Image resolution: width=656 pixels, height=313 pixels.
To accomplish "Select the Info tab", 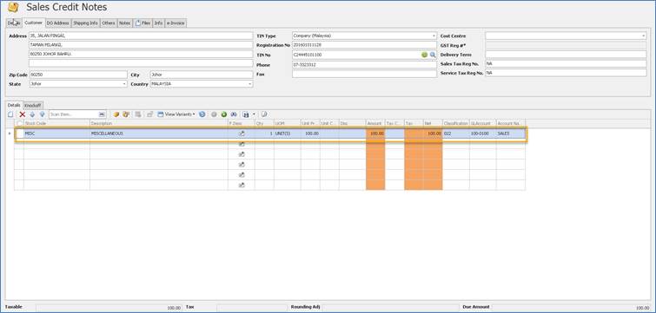I will (x=158, y=23).
